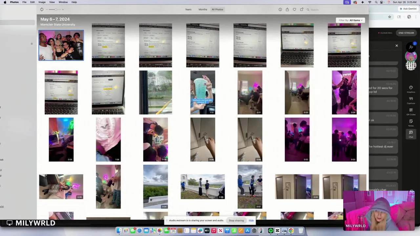
Task: Open Keynote from the Dock
Action: [x=227, y=231]
